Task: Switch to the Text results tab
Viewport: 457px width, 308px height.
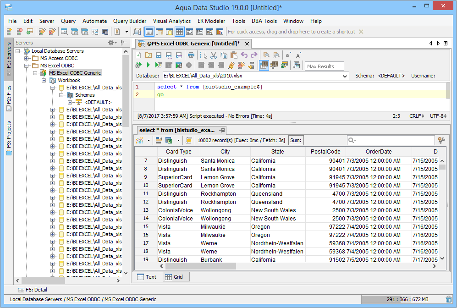Action: coord(147,277)
